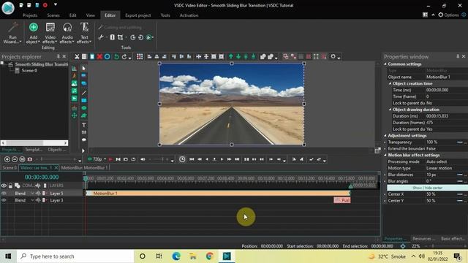Select the line drawing tool
Image resolution: width=468 pixels, height=263 pixels.
pyautogui.click(x=84, y=93)
